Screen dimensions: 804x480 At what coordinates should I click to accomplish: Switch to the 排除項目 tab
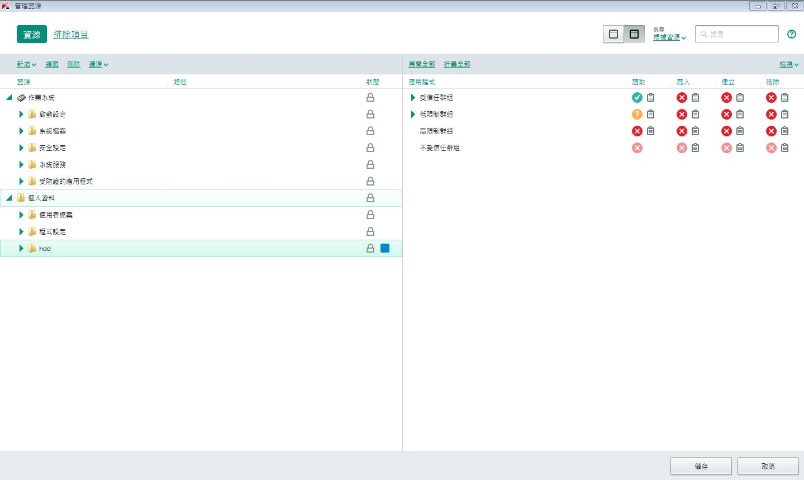71,34
